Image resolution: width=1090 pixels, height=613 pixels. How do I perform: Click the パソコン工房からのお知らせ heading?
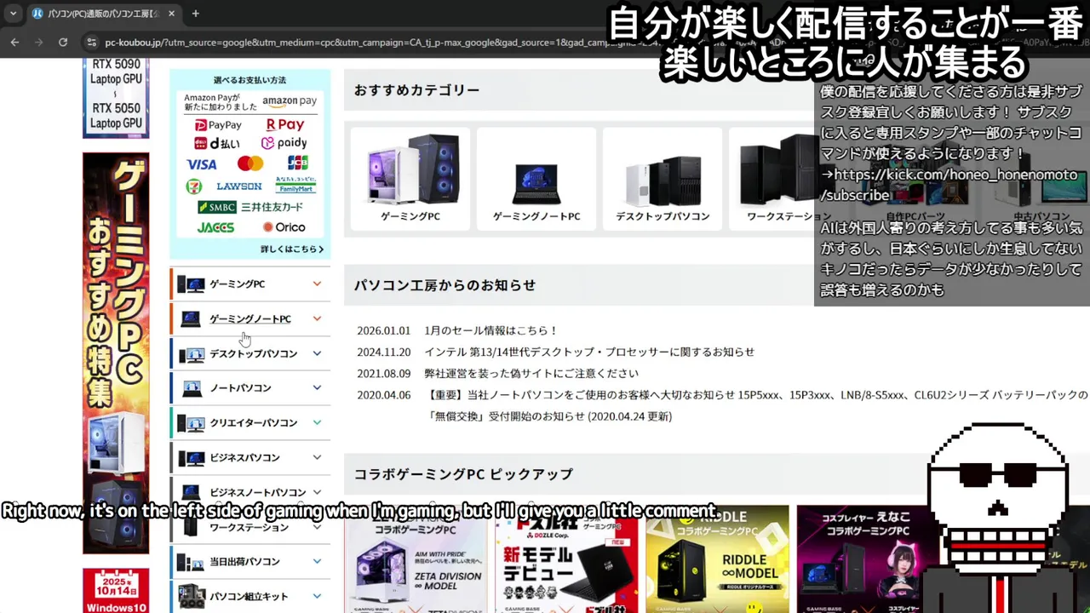445,285
